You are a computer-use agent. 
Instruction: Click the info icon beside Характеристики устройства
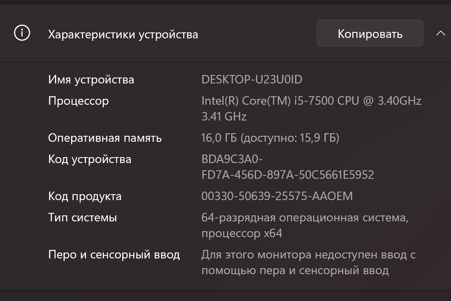point(22,33)
